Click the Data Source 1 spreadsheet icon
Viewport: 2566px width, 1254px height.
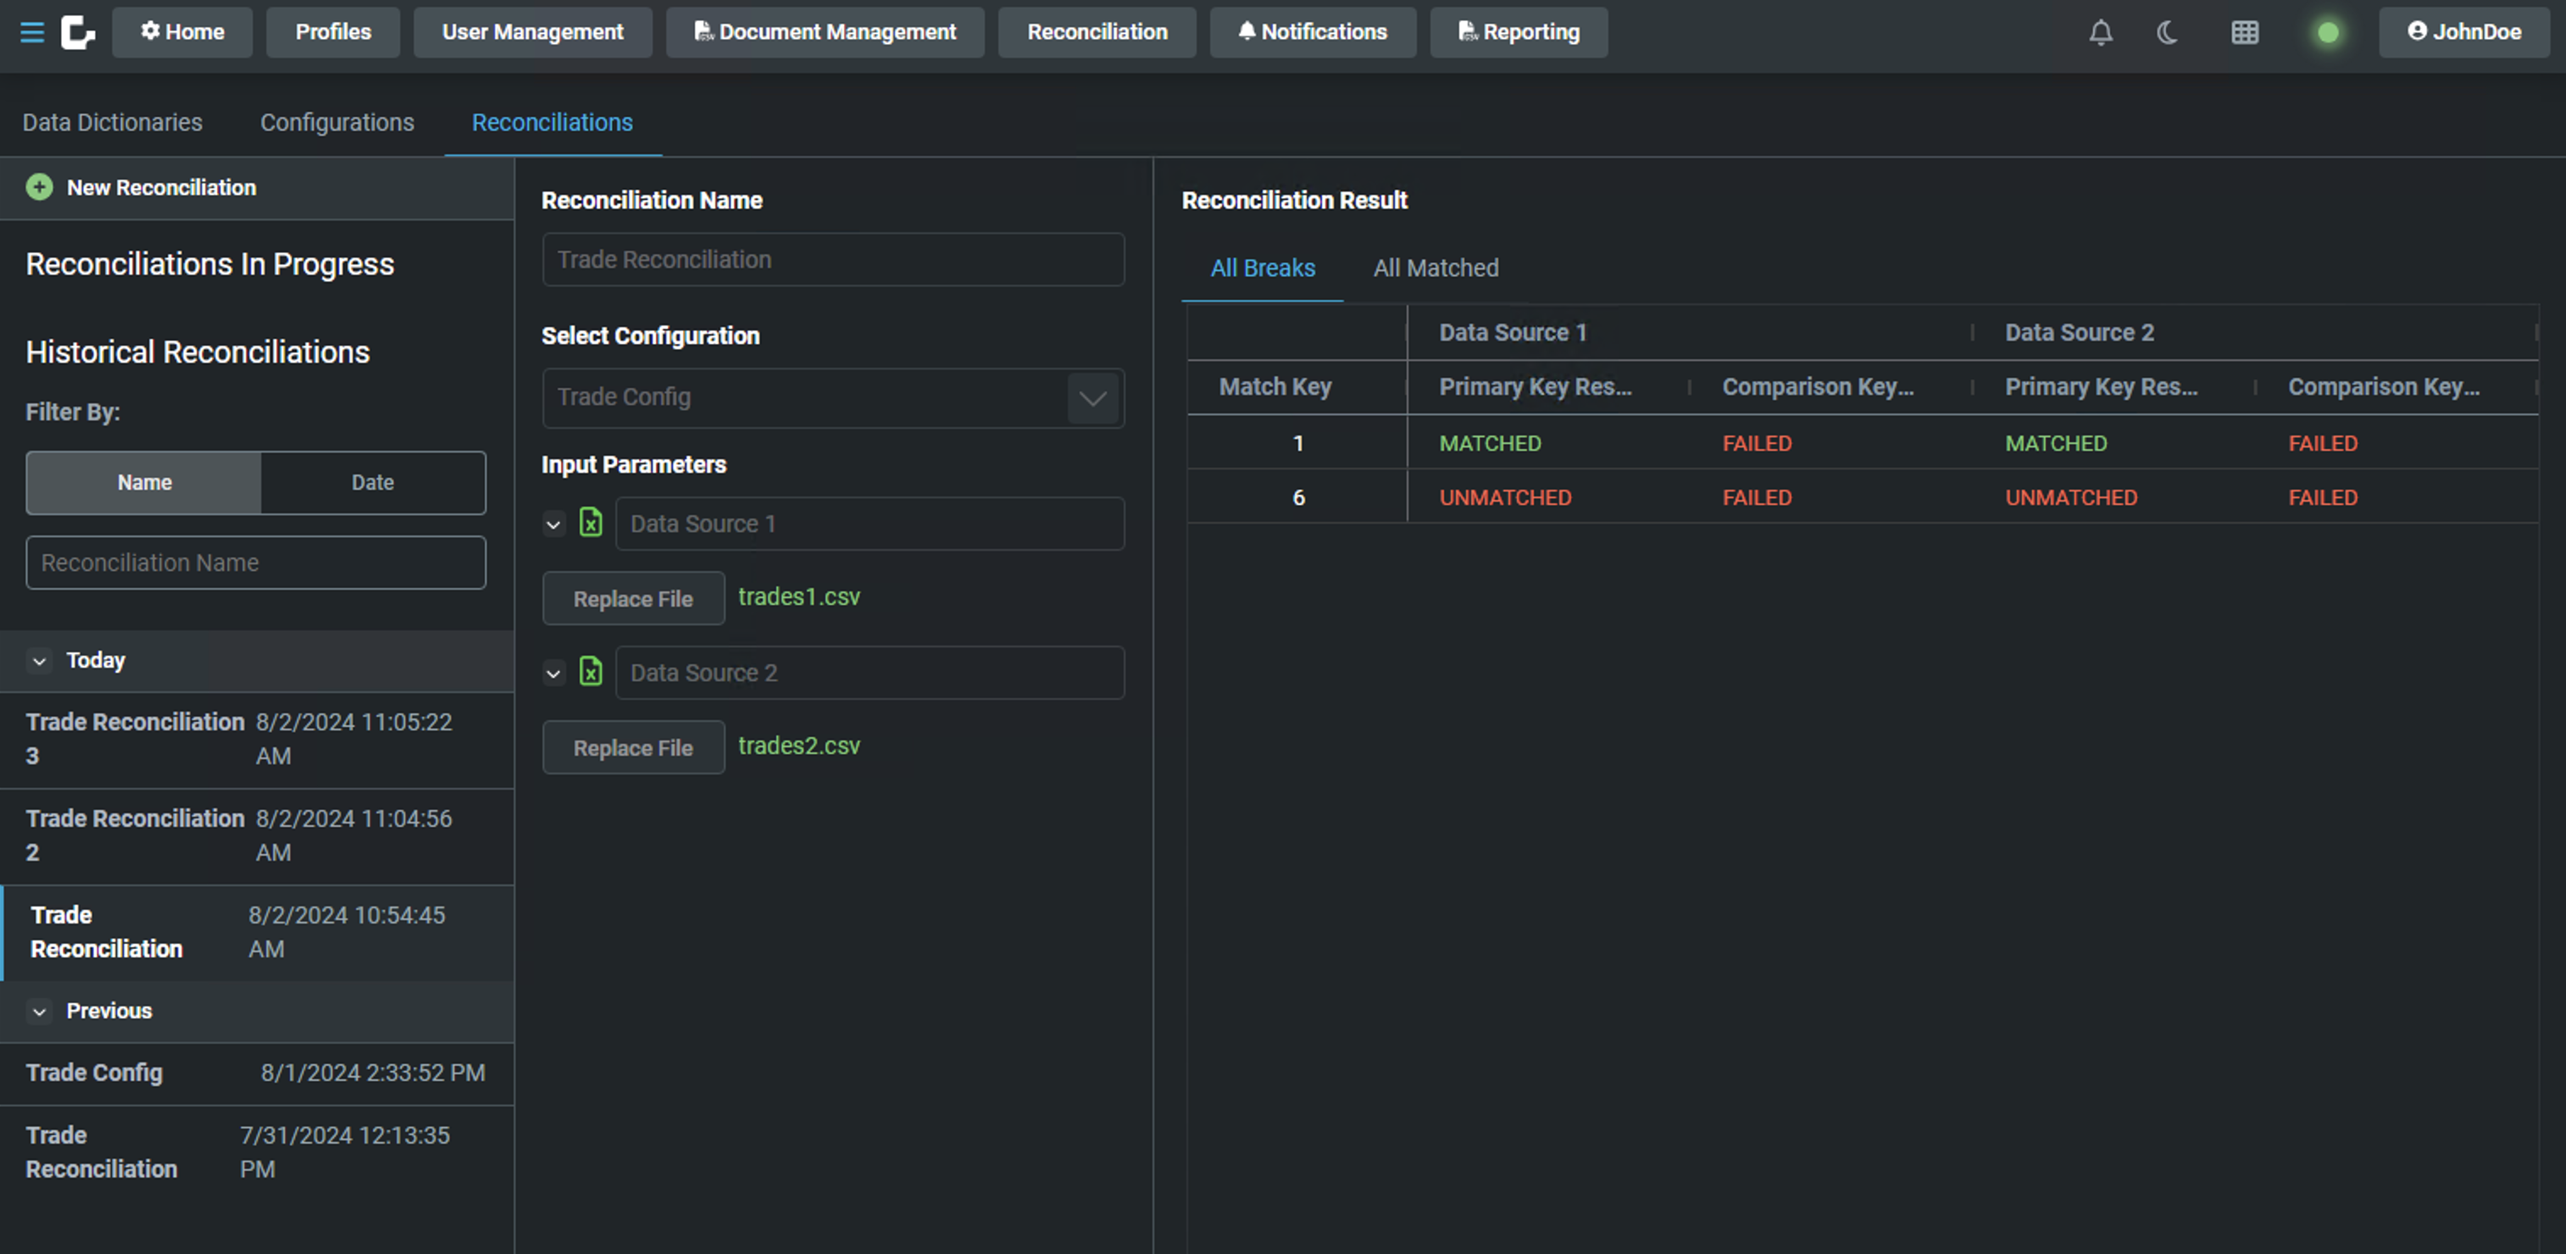(591, 523)
